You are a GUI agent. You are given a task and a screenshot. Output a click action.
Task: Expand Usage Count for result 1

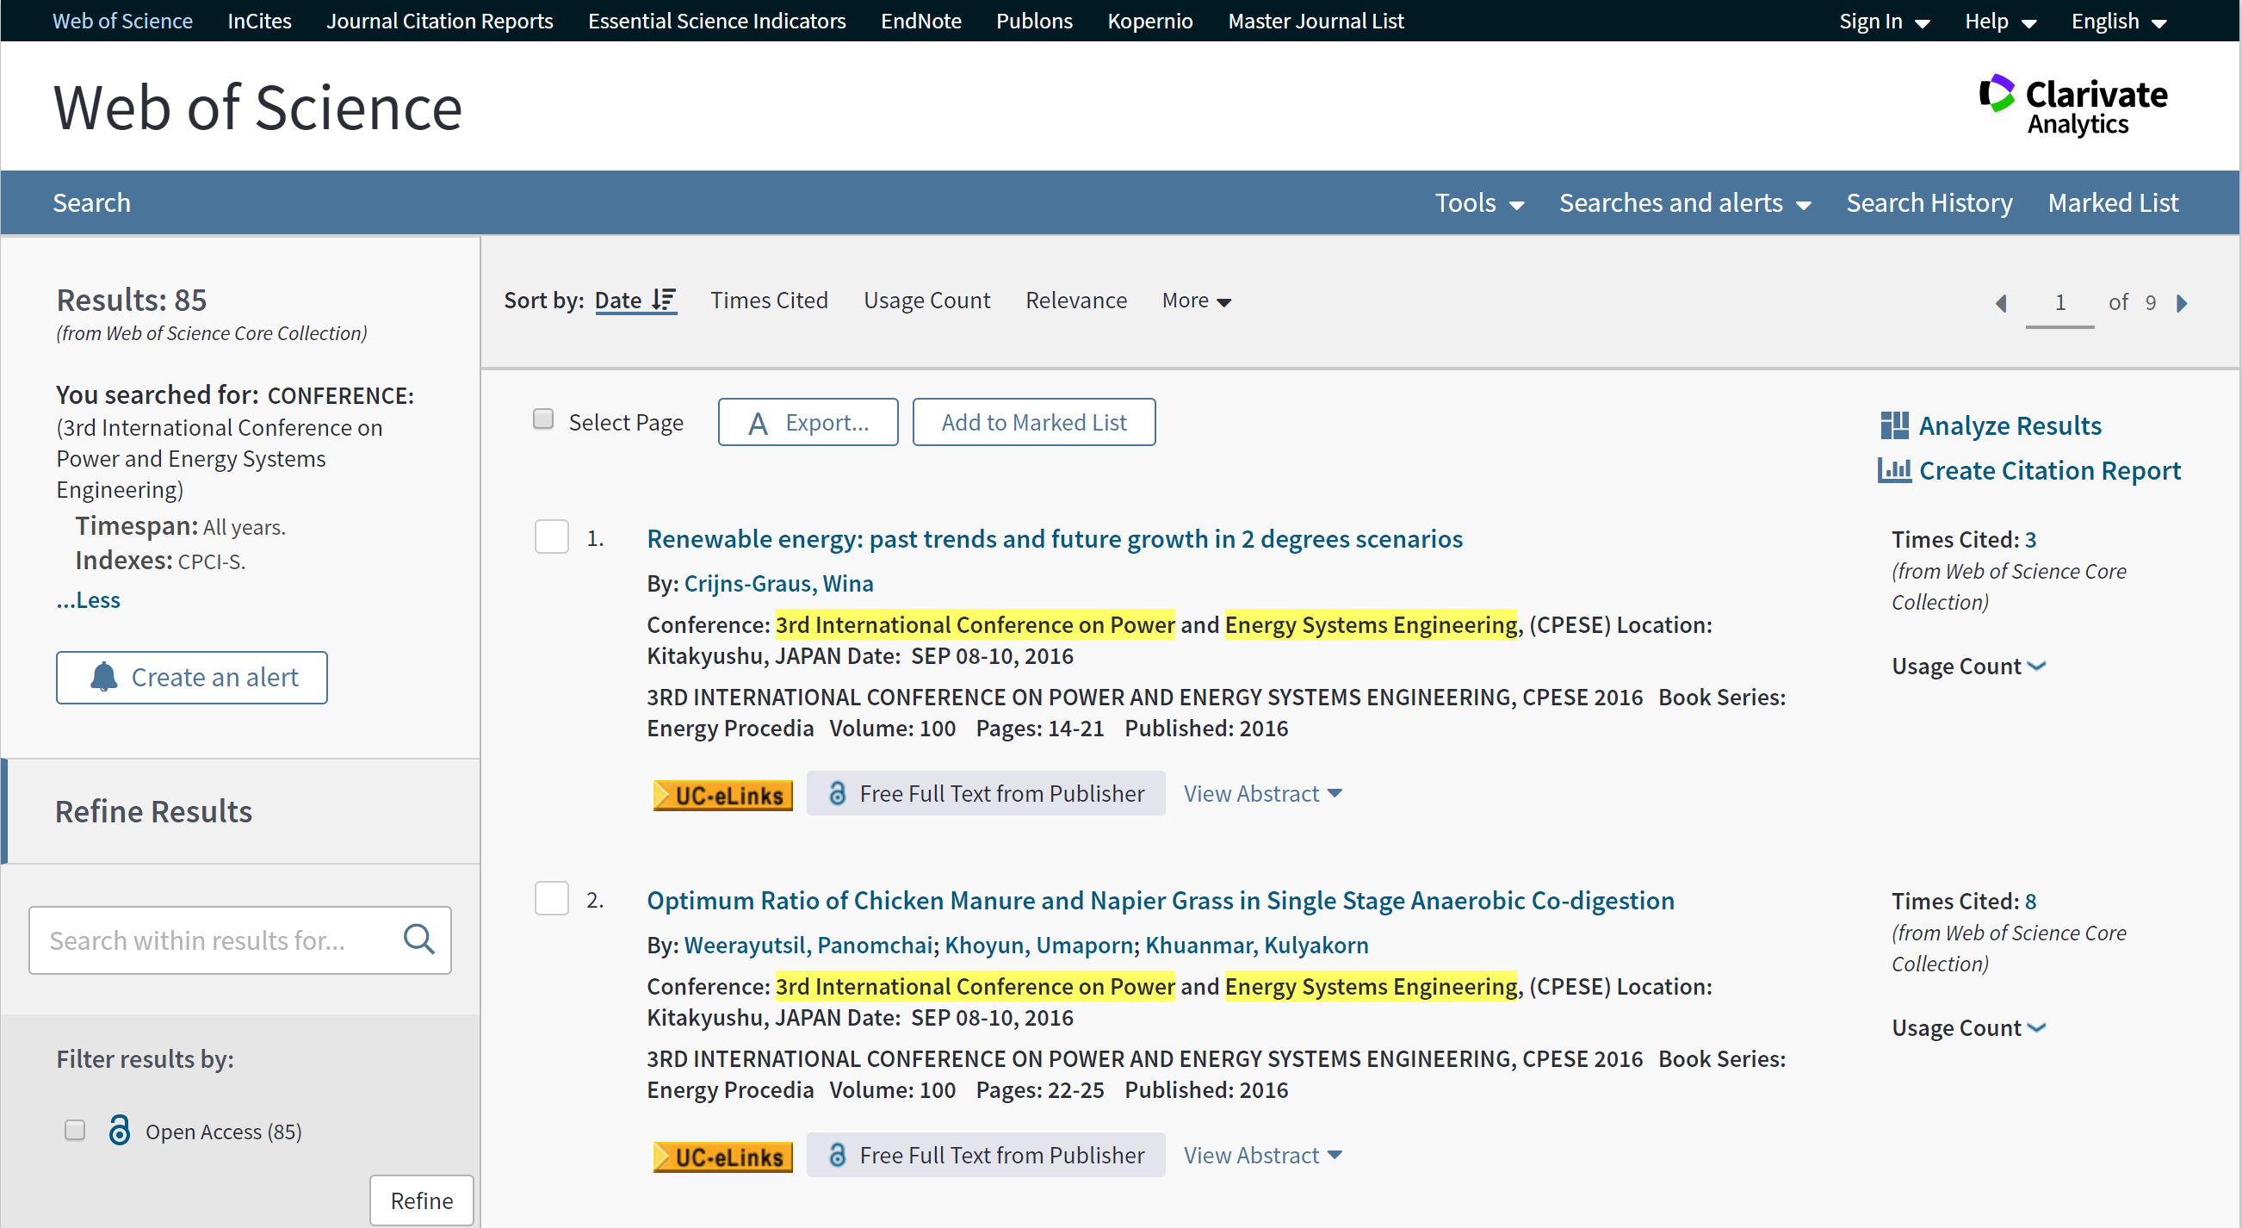(x=1969, y=666)
